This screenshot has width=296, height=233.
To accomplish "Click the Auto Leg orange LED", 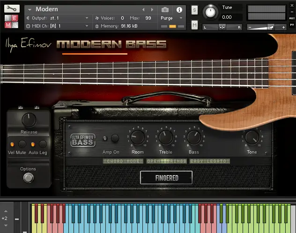I will (33, 144).
